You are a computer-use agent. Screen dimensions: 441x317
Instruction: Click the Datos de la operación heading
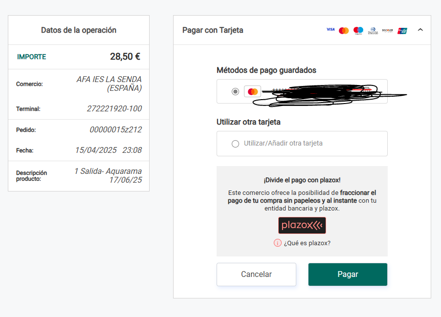coord(79,30)
